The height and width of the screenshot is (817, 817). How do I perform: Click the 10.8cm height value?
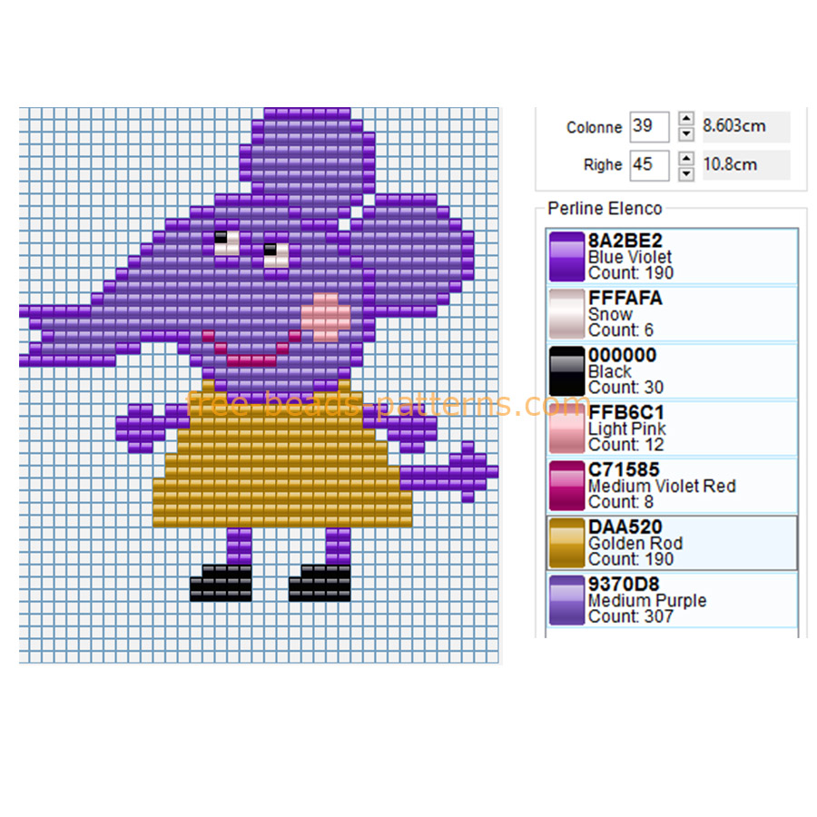[730, 165]
